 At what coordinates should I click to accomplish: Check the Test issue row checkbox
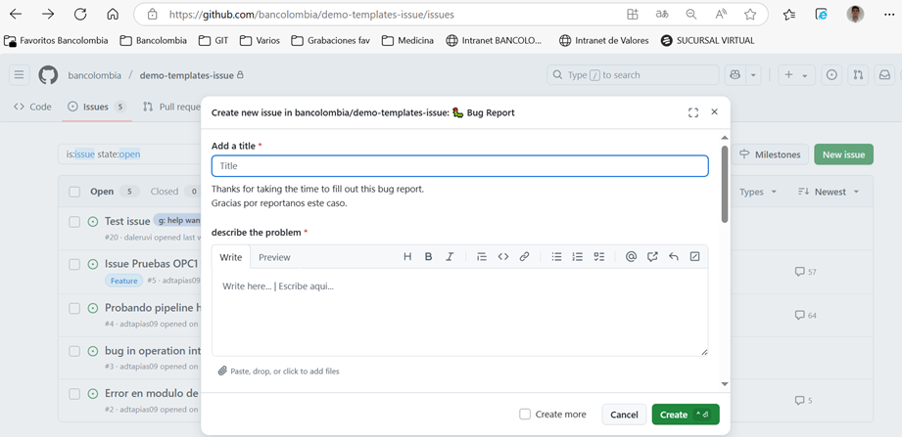click(x=74, y=222)
